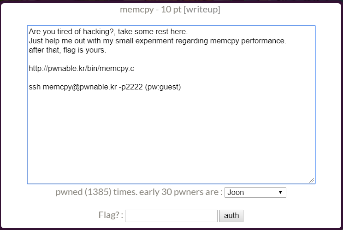Viewport: 343px width, 230px height.
Task: Click empty space inside the description textarea
Action: 171,138
